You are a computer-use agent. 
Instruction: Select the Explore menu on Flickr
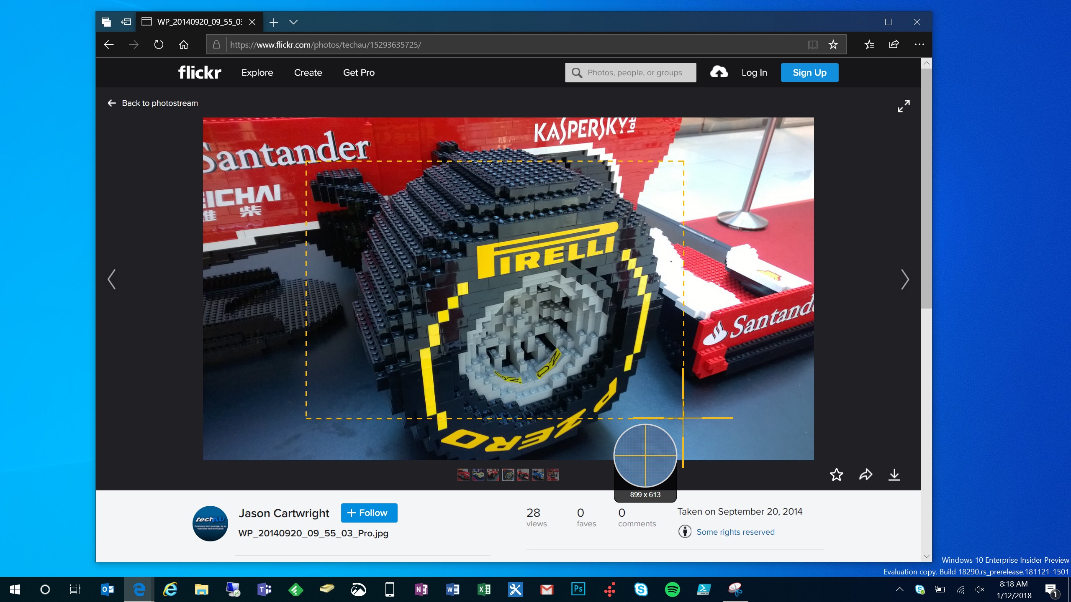pos(257,72)
